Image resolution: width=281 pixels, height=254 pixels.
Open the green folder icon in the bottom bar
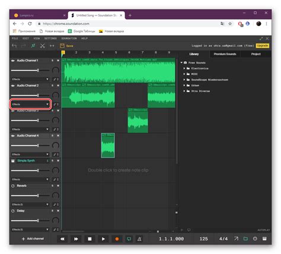[245, 239]
